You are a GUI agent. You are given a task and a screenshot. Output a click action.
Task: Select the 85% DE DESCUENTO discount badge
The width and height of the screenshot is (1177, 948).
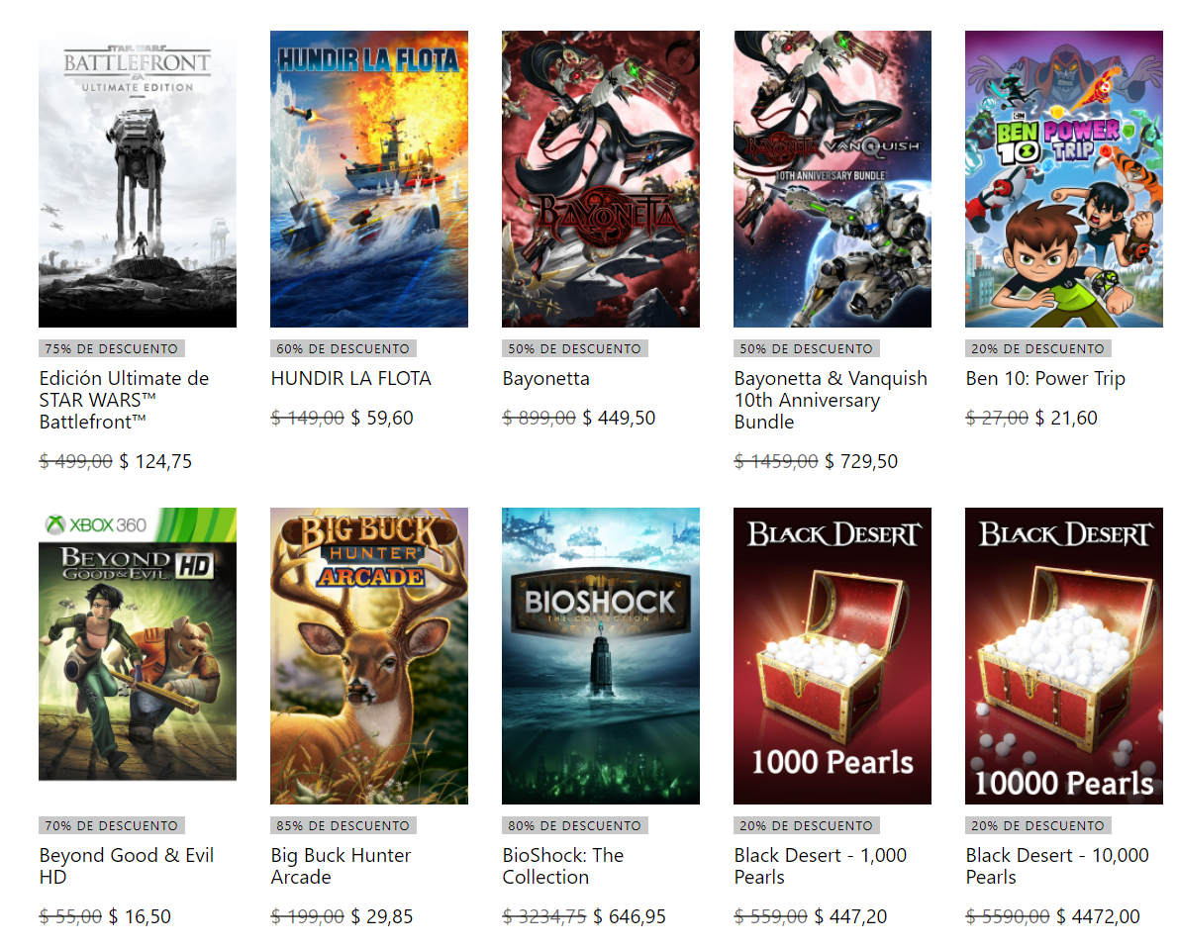coord(343,825)
